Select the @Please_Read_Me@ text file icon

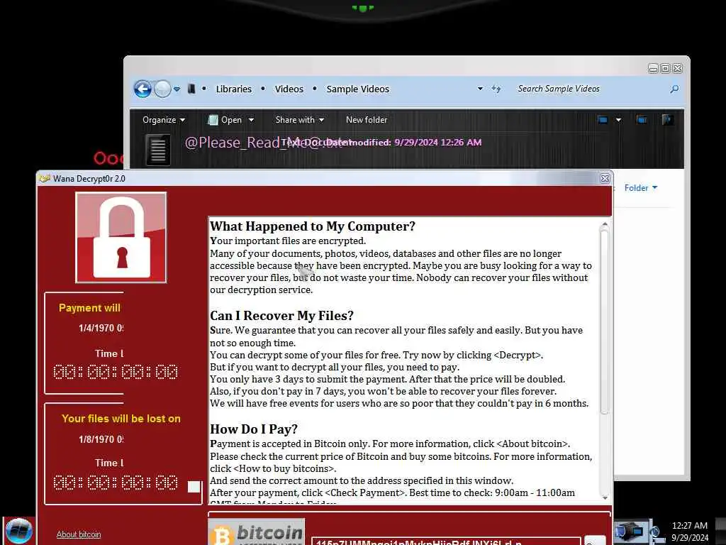pyautogui.click(x=158, y=150)
